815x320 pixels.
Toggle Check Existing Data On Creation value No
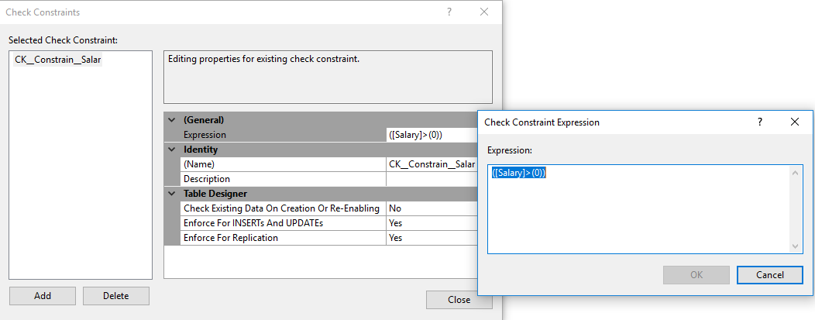point(431,208)
